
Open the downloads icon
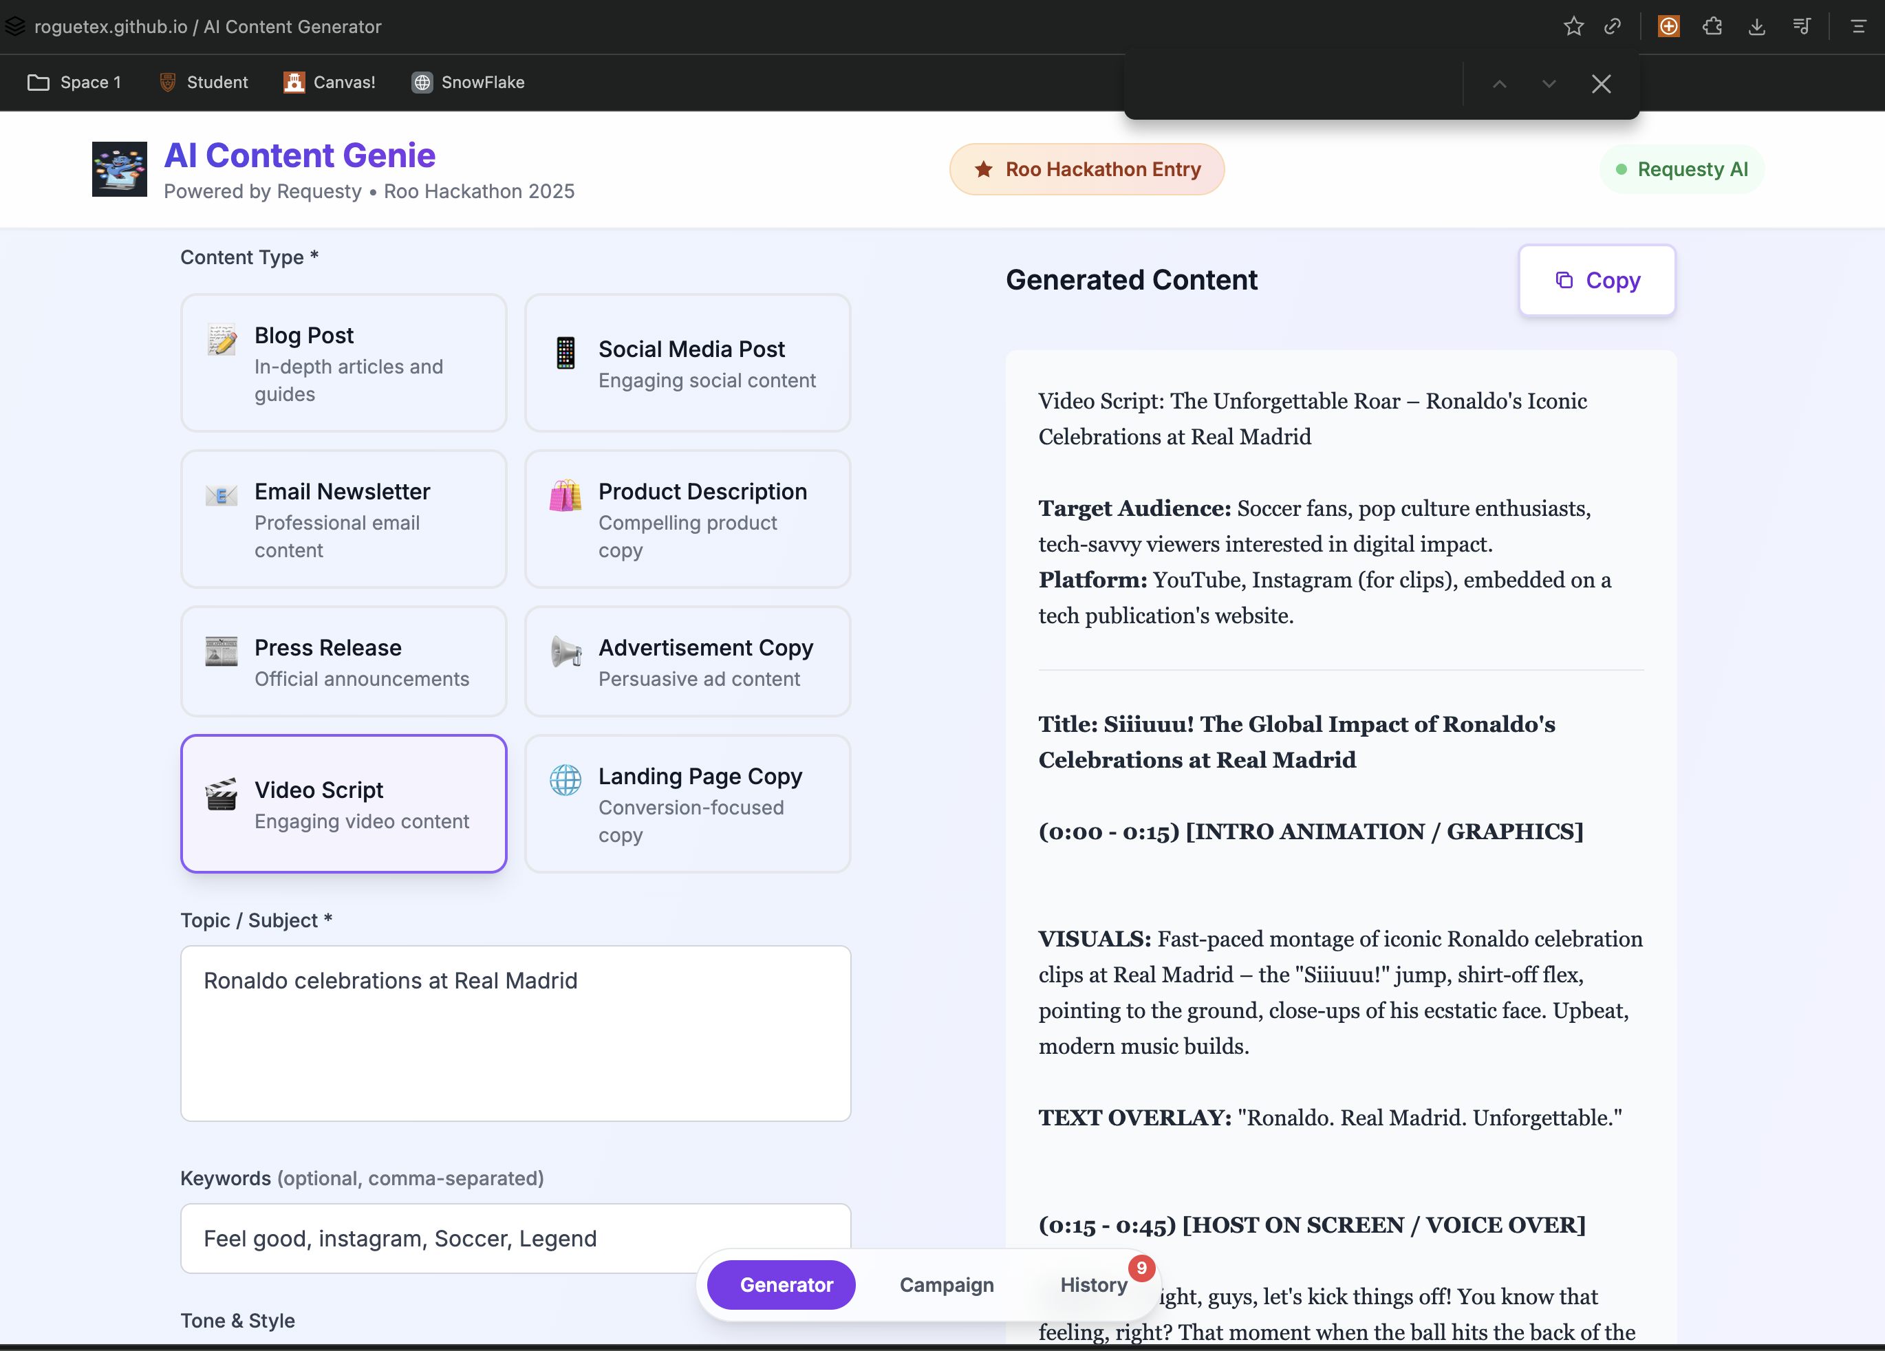(x=1756, y=27)
